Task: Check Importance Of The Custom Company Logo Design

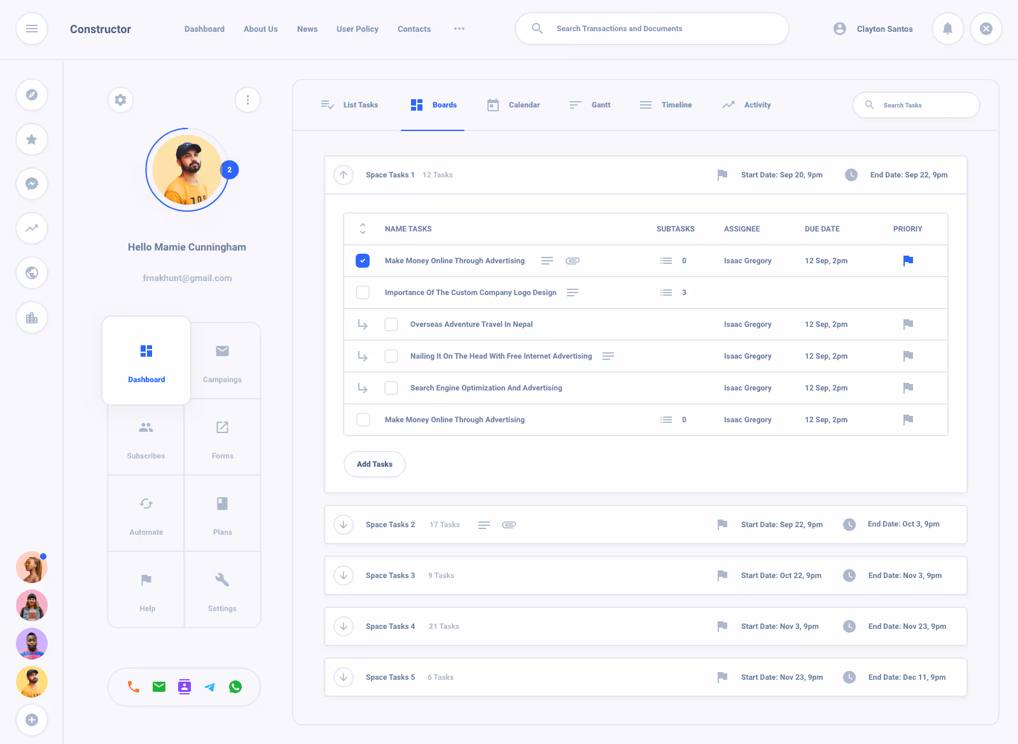Action: click(363, 293)
